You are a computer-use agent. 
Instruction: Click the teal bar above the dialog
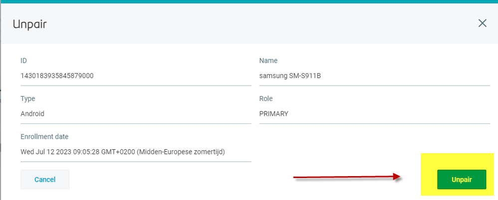click(x=249, y=1)
